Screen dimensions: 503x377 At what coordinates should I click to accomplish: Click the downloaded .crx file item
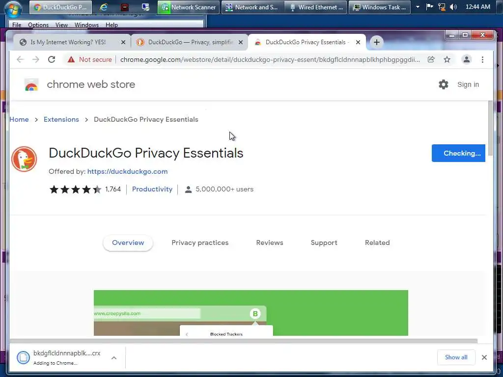(x=61, y=357)
